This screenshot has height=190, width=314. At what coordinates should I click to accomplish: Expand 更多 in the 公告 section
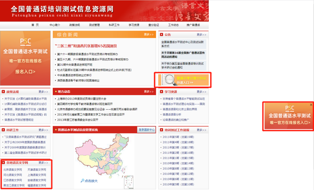201,35
